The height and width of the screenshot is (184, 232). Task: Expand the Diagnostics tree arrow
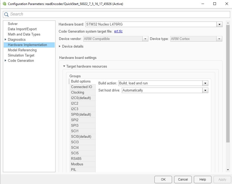pos(6,39)
